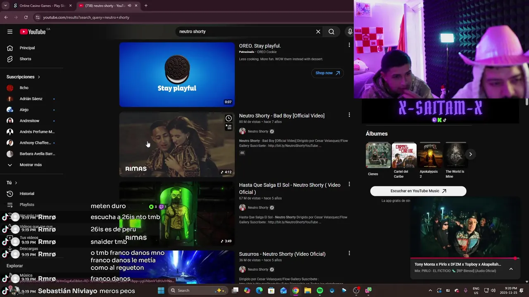529x297 pixels.
Task: Open options menu for Susurros video
Action: coord(349,253)
